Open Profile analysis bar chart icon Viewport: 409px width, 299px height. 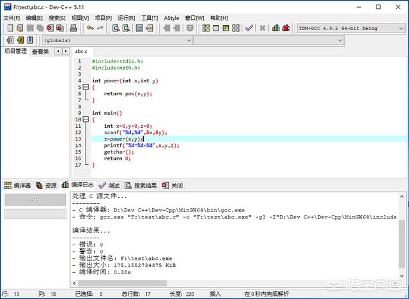click(276, 28)
